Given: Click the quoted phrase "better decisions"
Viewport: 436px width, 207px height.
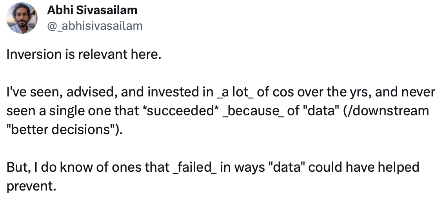Looking at the screenshot, I should (x=61, y=130).
